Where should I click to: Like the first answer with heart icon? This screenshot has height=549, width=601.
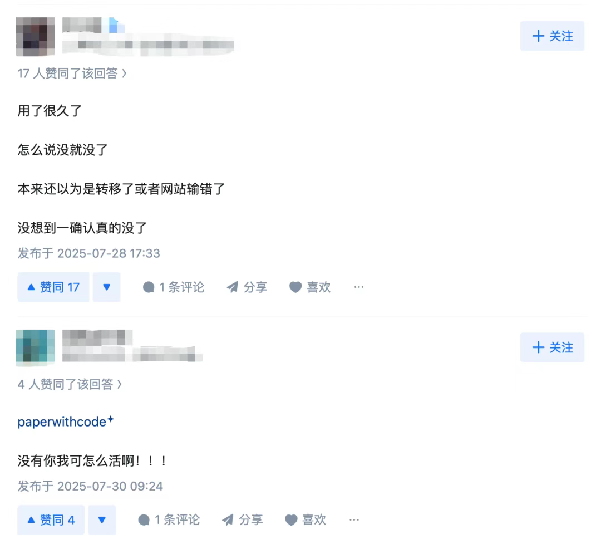(x=310, y=287)
